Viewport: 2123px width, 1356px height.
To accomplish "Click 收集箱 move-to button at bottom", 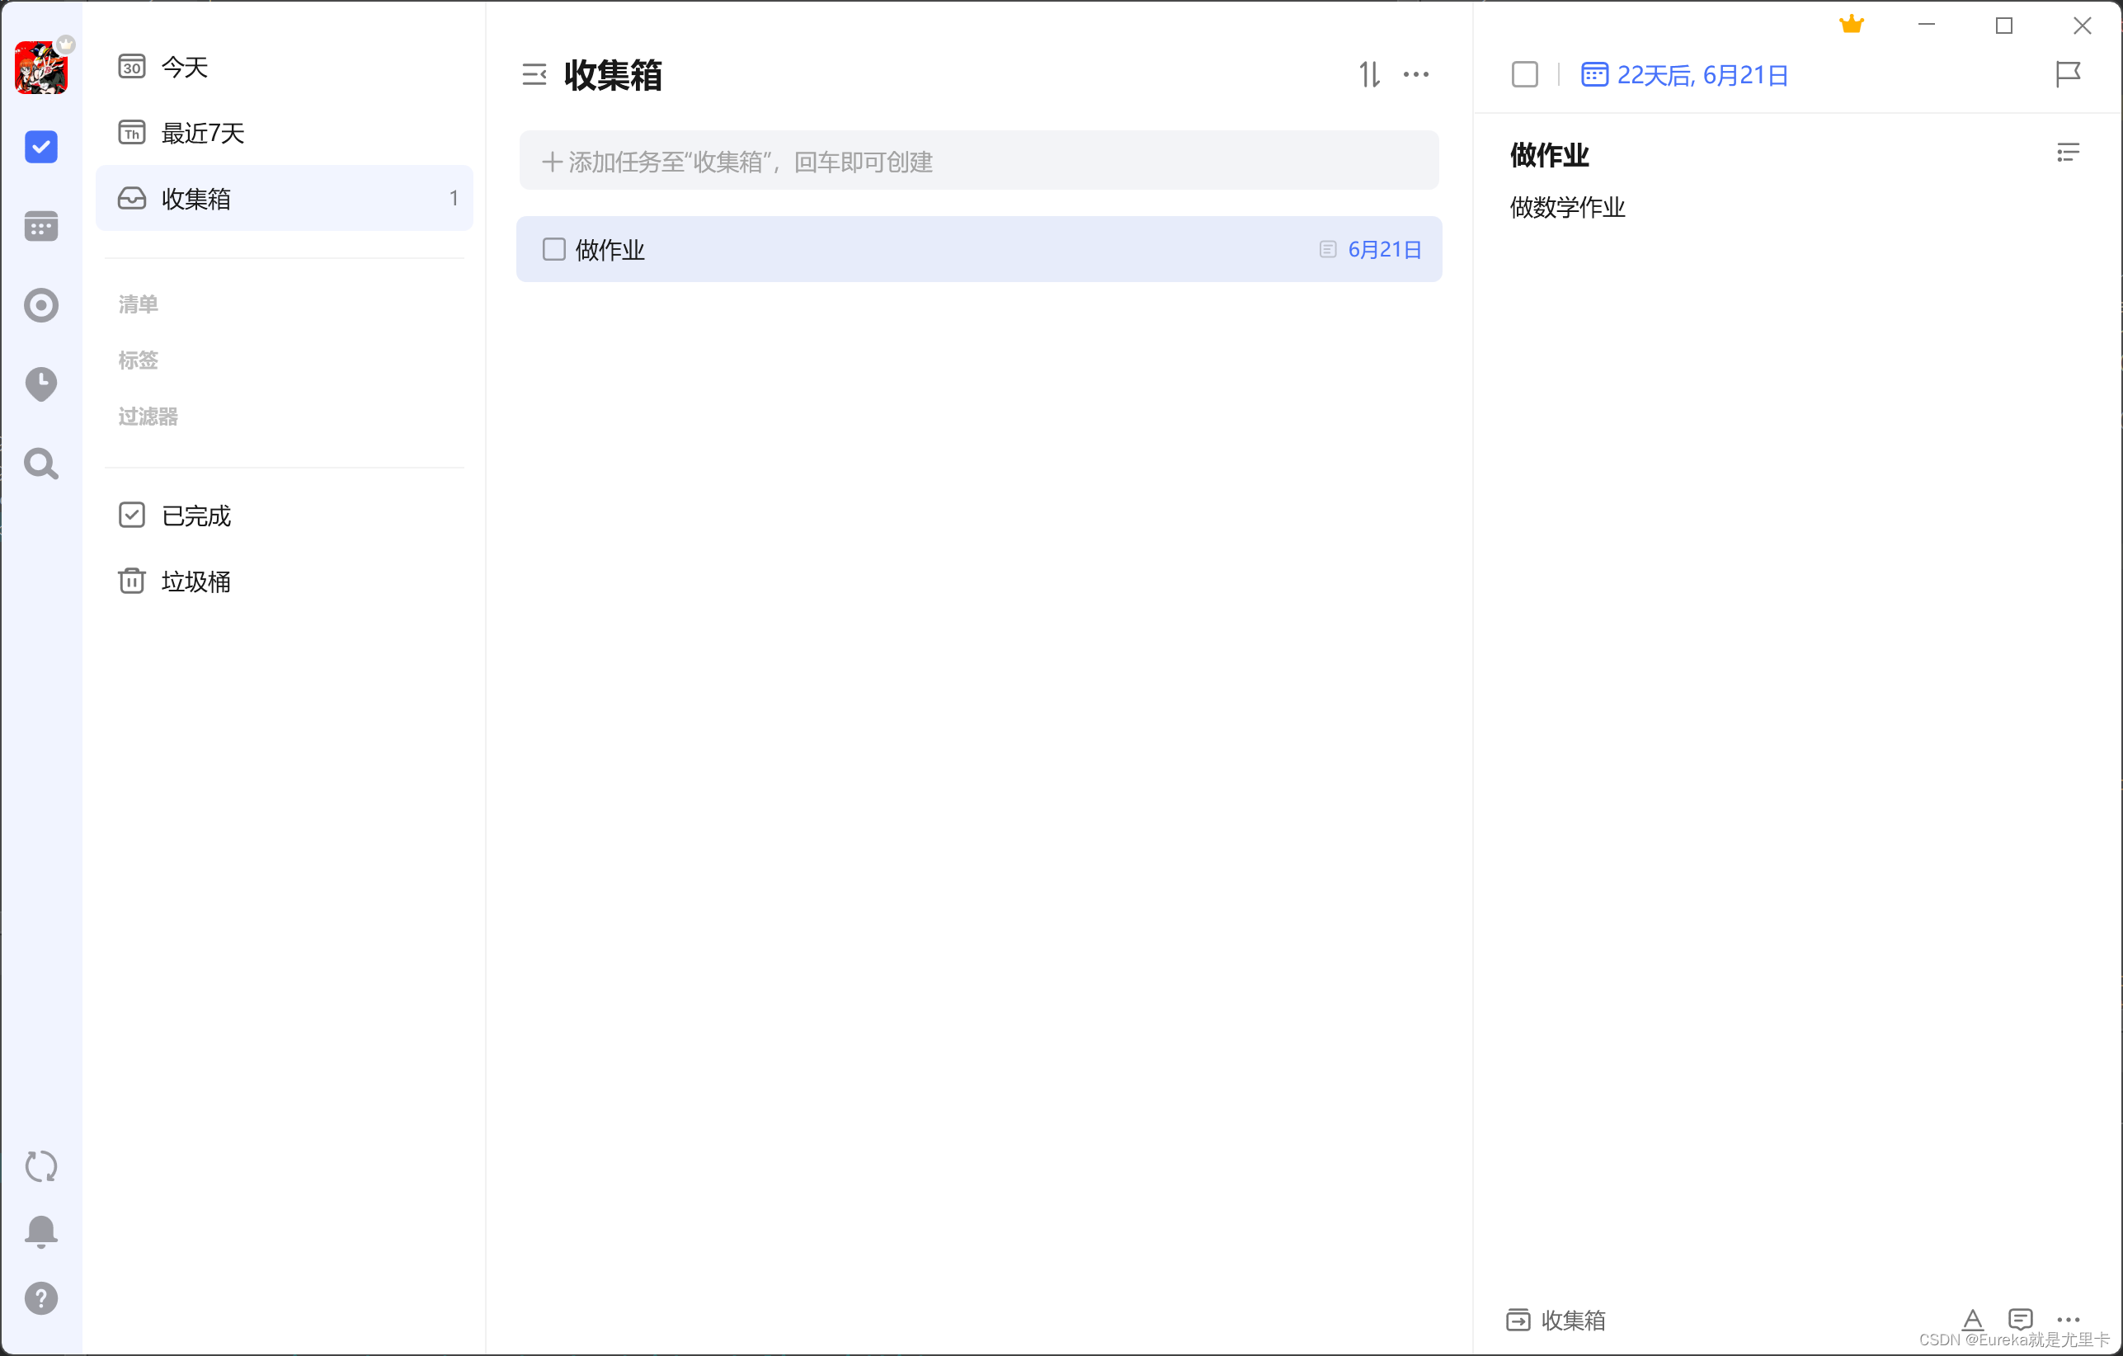I will coord(1556,1319).
